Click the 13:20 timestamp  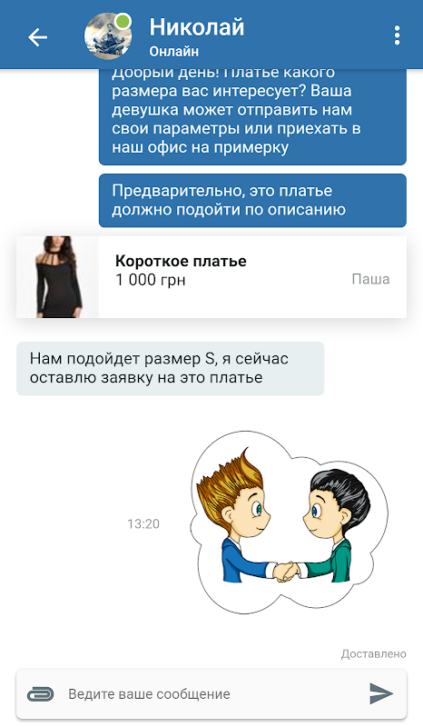click(x=143, y=524)
